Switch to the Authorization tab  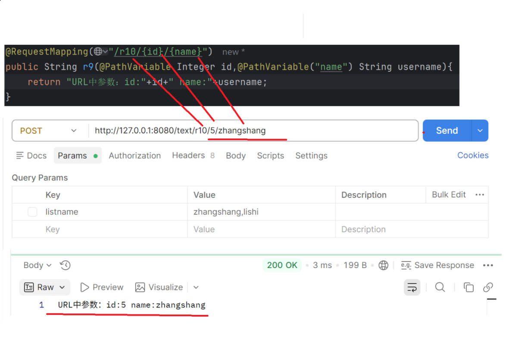135,156
